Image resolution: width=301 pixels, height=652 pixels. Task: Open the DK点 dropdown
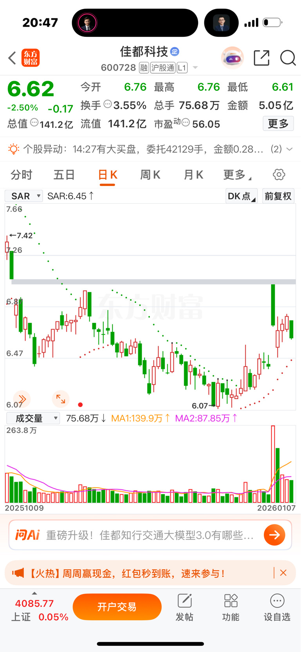241,196
